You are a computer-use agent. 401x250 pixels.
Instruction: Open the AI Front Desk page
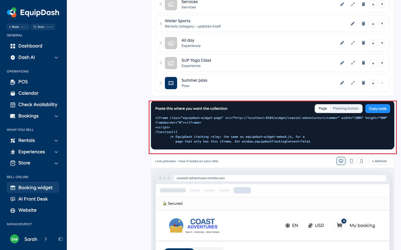click(x=33, y=199)
